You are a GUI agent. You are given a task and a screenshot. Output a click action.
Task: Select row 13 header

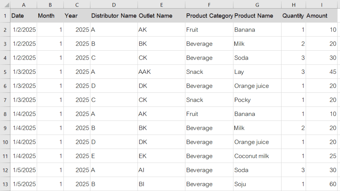click(5, 184)
